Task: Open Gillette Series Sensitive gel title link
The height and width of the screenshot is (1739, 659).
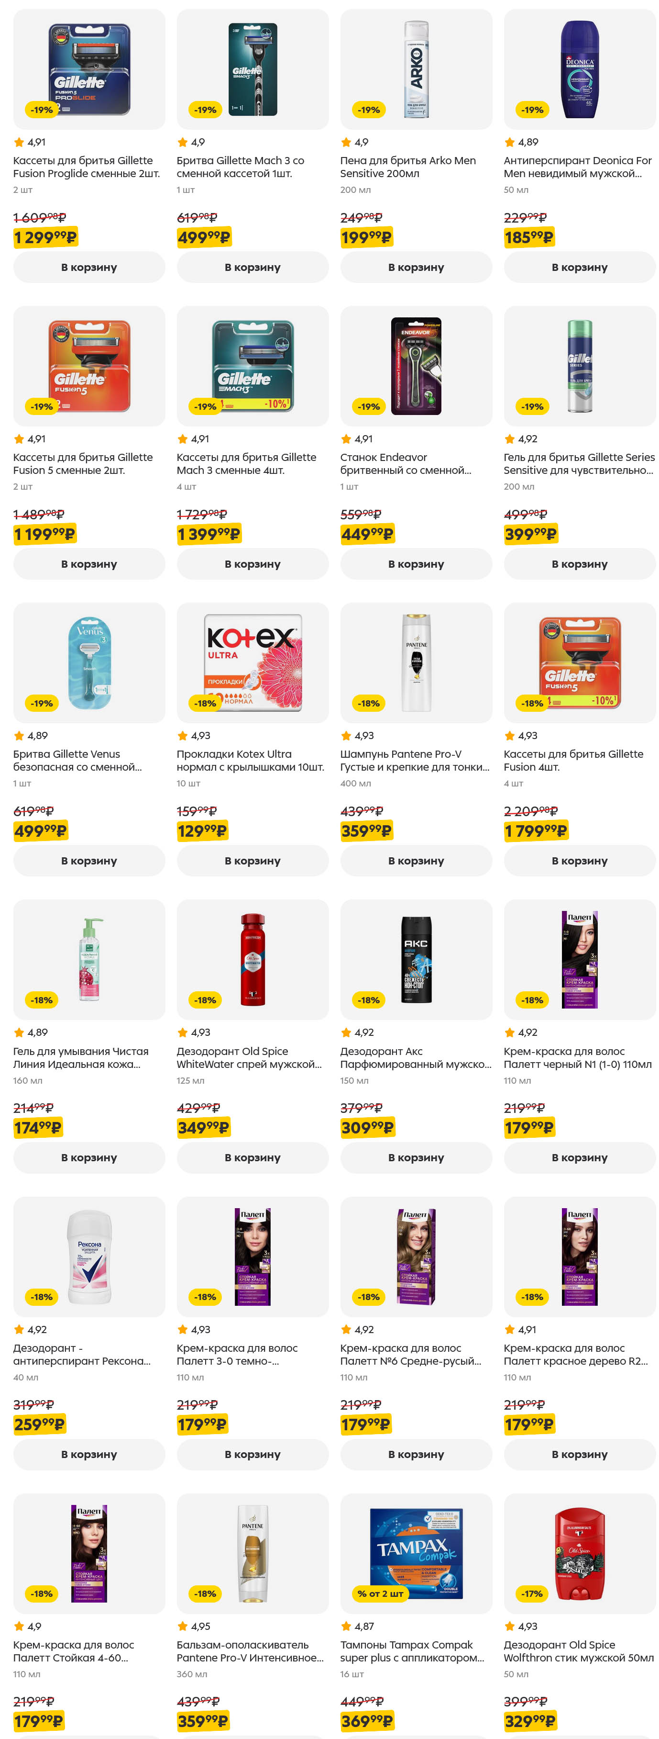Action: [579, 464]
